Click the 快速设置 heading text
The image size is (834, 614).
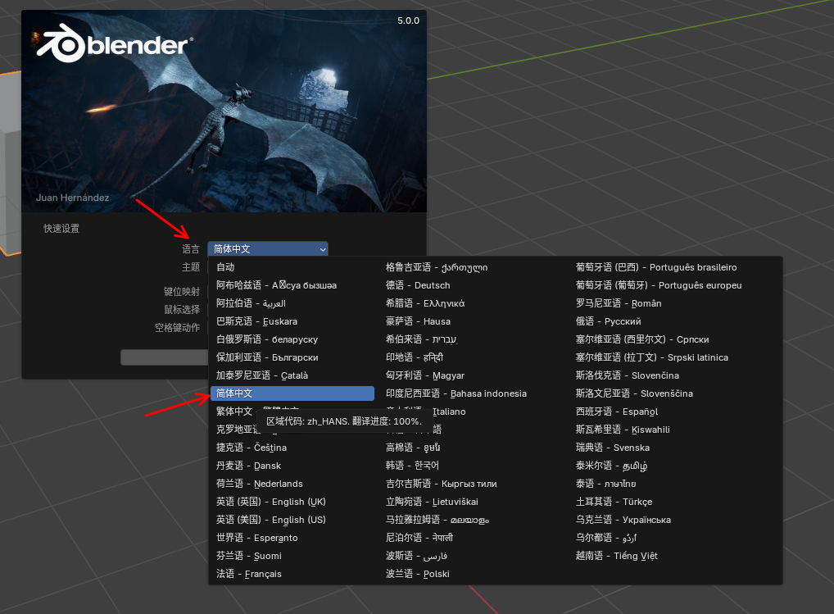(61, 228)
